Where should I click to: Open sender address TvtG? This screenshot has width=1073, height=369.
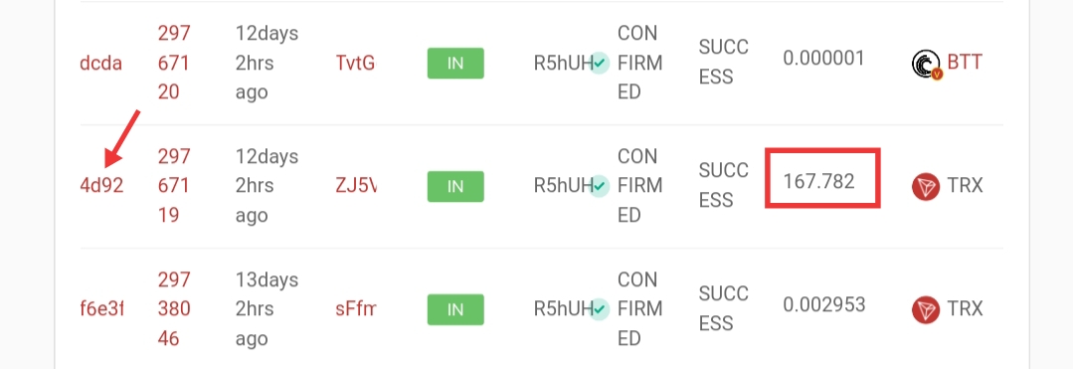(x=355, y=63)
